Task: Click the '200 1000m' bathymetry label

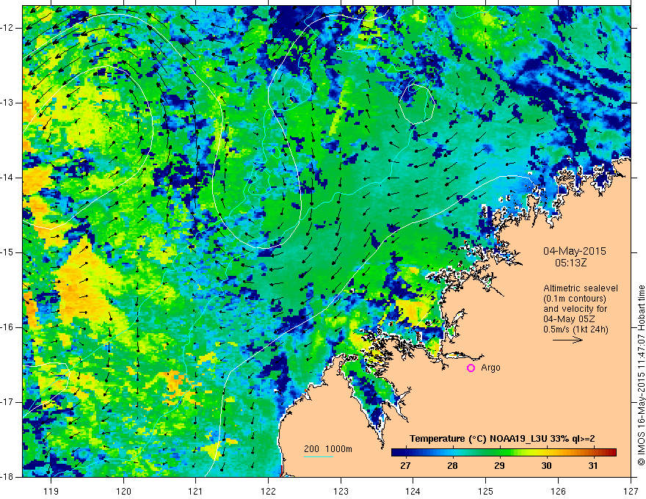Action: [328, 449]
